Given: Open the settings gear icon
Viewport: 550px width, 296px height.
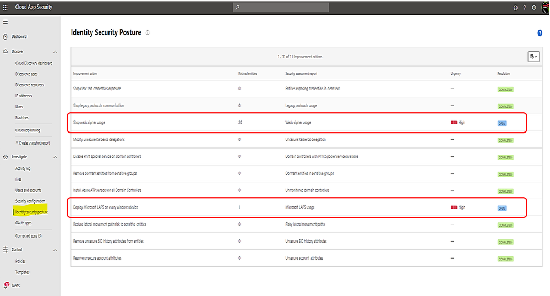Looking at the screenshot, I should 534,7.
